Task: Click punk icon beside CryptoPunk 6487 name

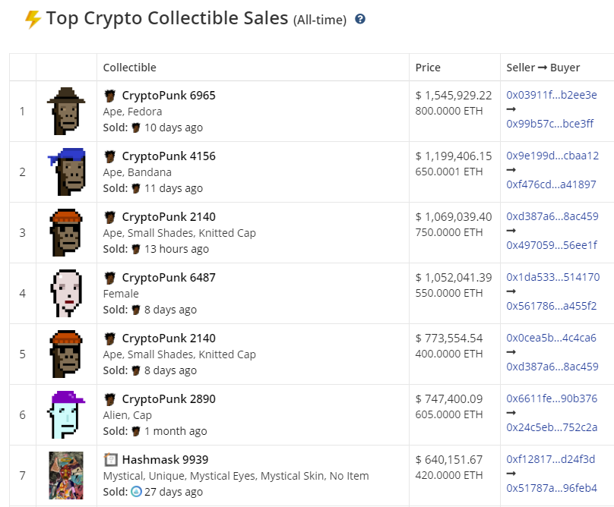Action: pos(110,278)
